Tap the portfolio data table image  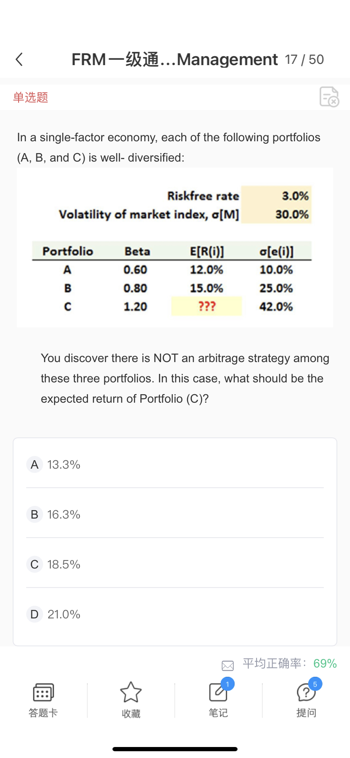(175, 247)
